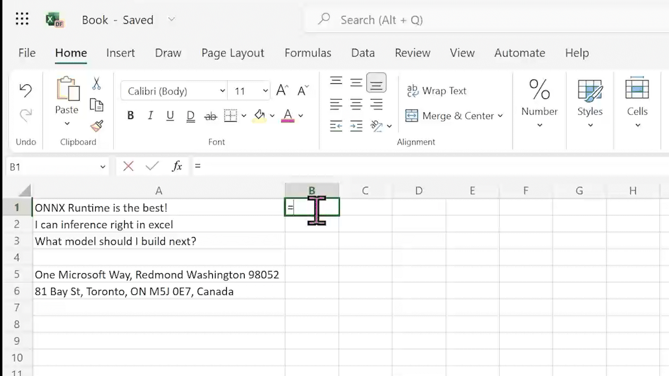Toggle Bold formatting

pyautogui.click(x=131, y=116)
